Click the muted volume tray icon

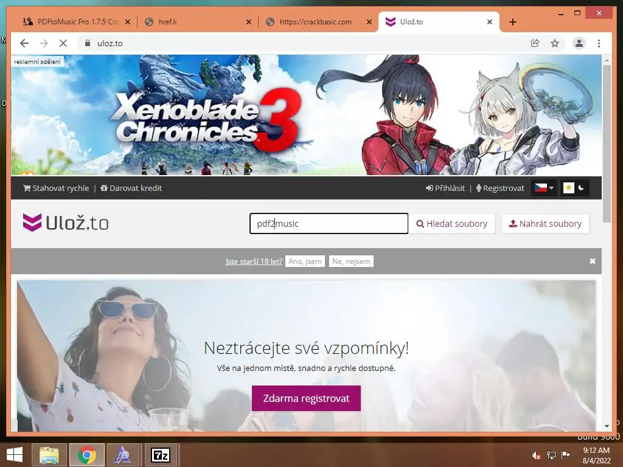click(x=536, y=455)
